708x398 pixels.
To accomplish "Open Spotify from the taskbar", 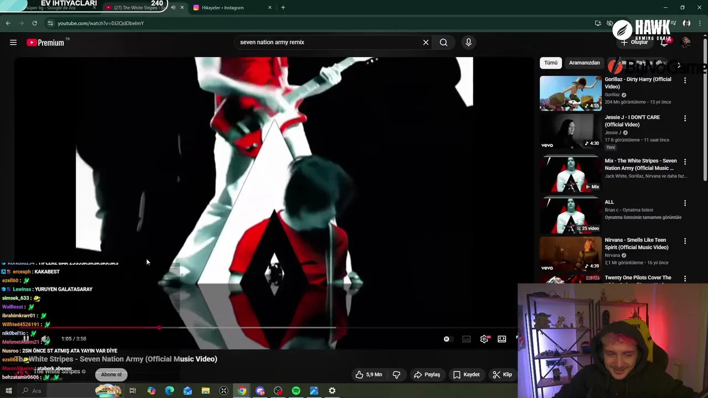I will tap(296, 391).
